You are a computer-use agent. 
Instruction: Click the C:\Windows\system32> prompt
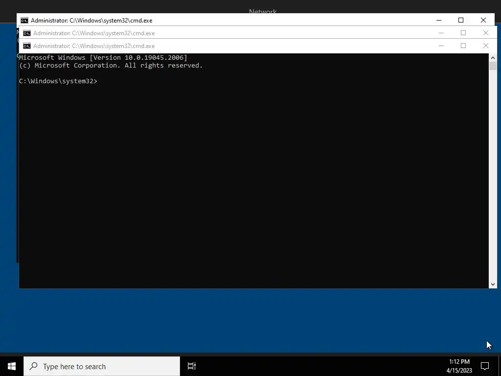coord(58,81)
